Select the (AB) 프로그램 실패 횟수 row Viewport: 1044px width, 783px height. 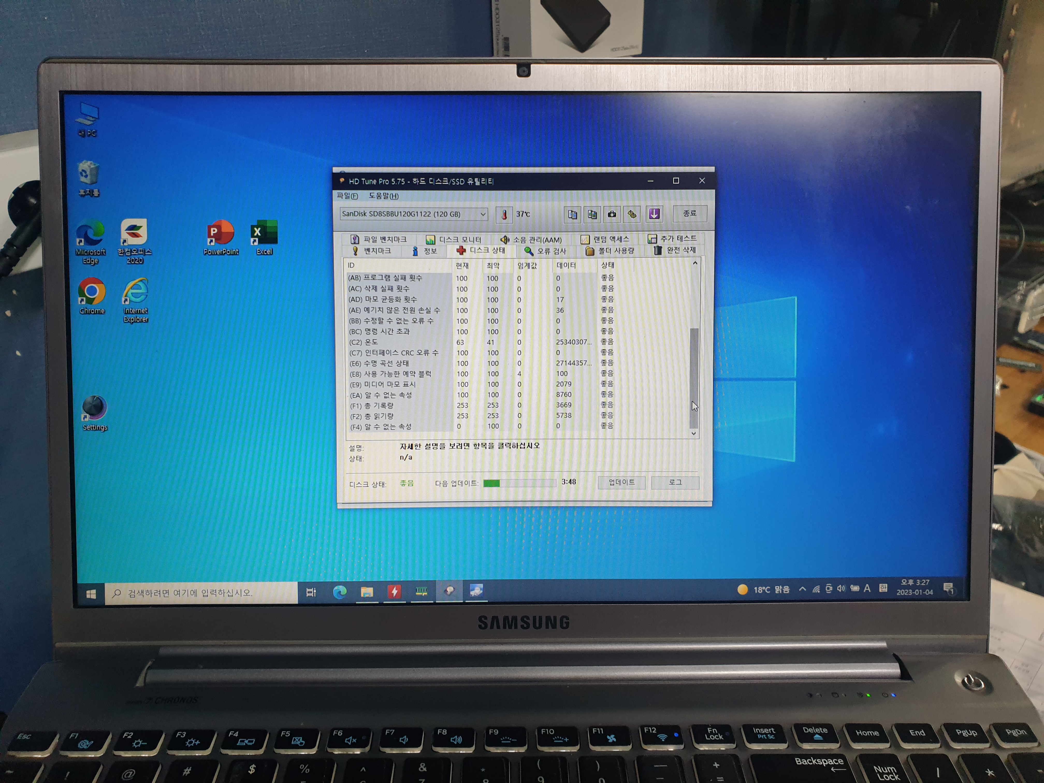(x=481, y=278)
